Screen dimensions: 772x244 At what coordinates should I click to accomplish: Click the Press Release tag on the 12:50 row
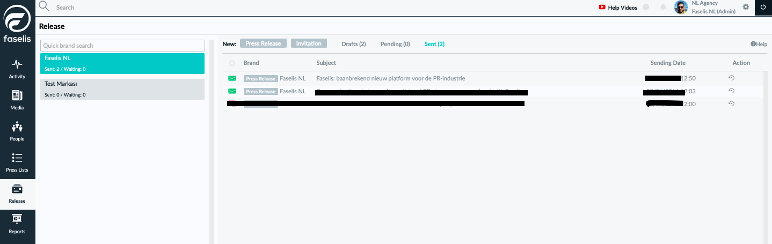coord(261,78)
